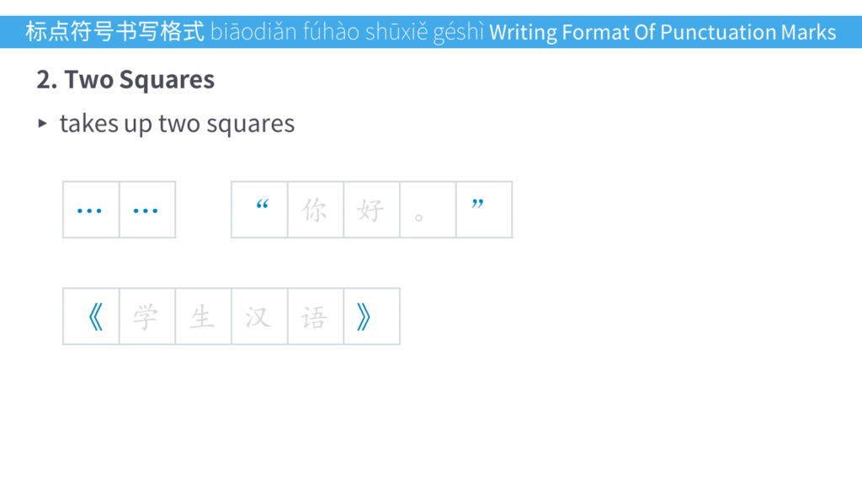
Task: Select the opening quotation mark square
Action: coord(259,210)
